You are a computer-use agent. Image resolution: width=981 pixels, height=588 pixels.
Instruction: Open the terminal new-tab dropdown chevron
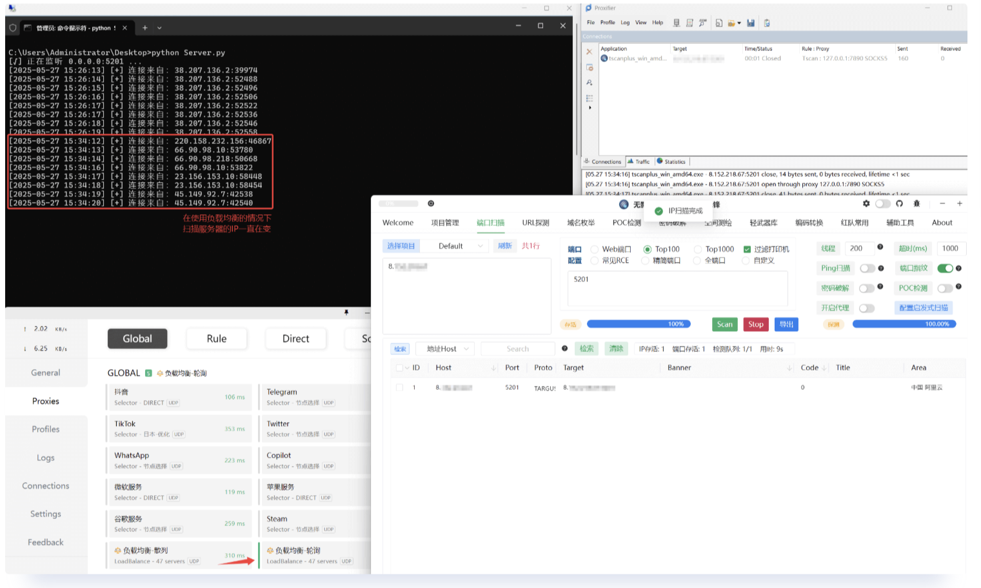pos(159,28)
